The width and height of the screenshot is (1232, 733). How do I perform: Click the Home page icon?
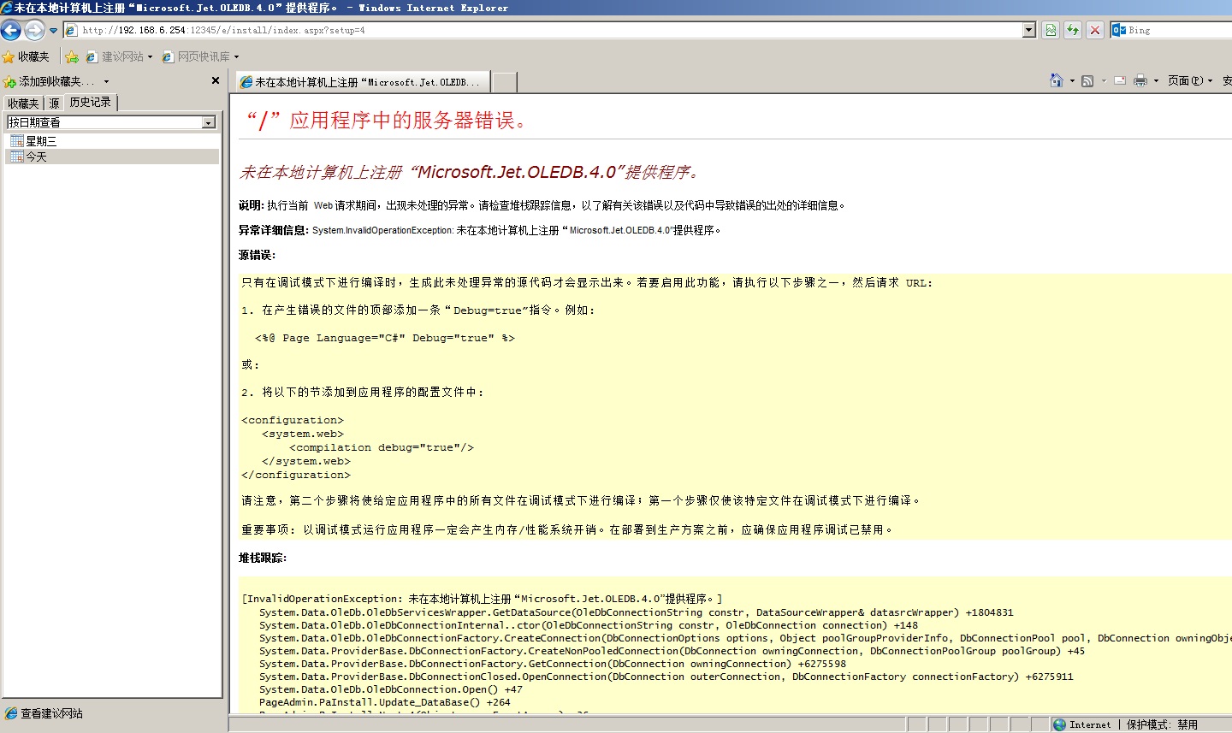(1057, 80)
